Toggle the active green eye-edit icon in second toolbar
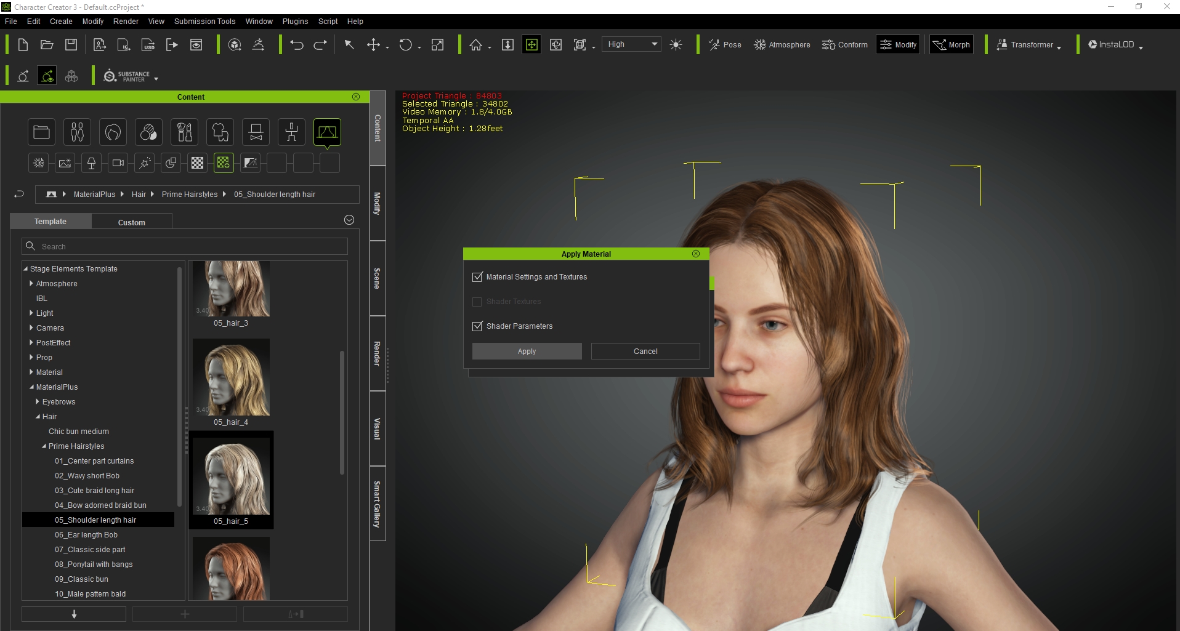 [x=47, y=76]
